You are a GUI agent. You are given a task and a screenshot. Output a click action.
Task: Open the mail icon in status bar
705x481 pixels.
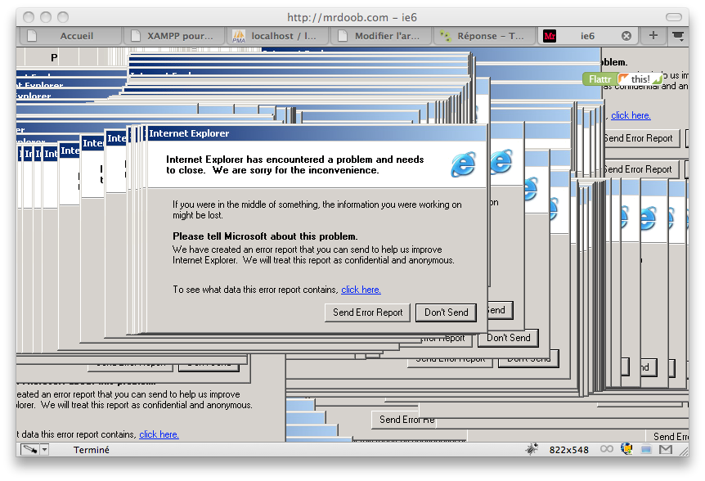click(666, 450)
